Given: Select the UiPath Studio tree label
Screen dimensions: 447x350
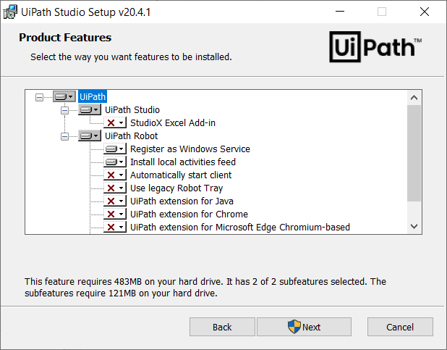Looking at the screenshot, I should click(x=132, y=109).
